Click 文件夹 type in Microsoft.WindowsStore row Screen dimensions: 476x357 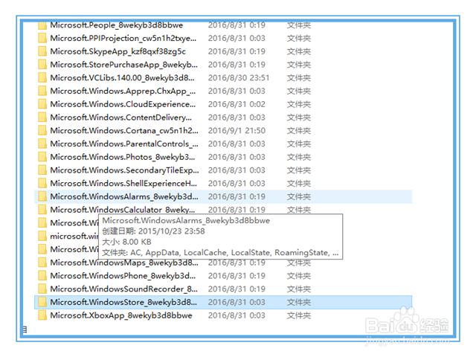click(299, 302)
